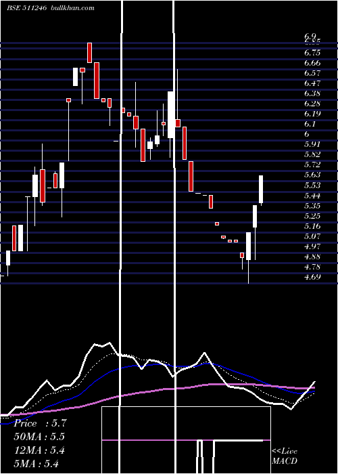
Task: Click the 12MA : 5.4 readout
Action: (39, 450)
